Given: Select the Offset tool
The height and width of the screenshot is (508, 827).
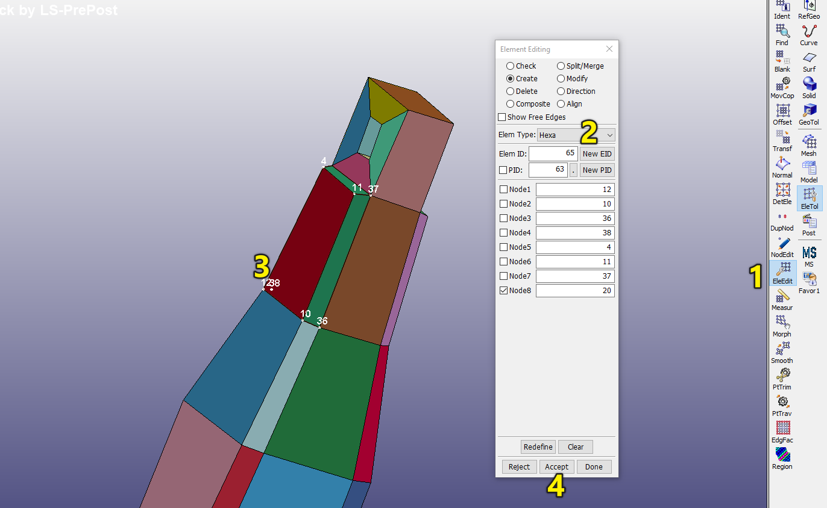Looking at the screenshot, I should coord(782,114).
